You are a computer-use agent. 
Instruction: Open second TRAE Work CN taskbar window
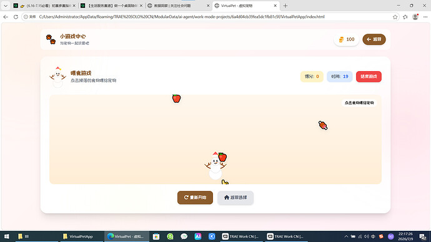[x=286, y=236]
